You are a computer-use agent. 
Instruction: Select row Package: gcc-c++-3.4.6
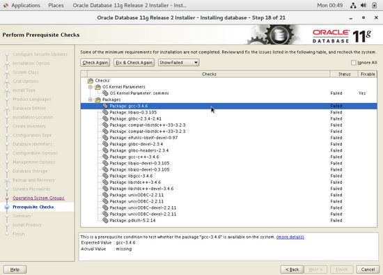click(229, 157)
